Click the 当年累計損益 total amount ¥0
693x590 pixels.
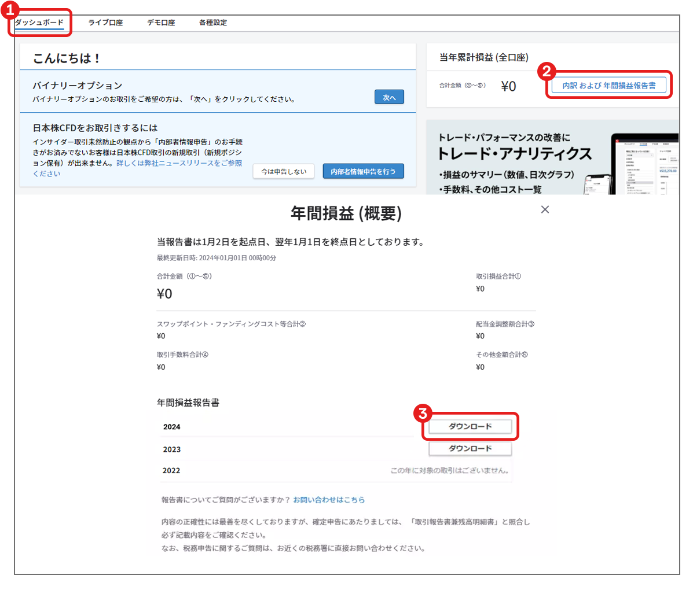tap(508, 86)
